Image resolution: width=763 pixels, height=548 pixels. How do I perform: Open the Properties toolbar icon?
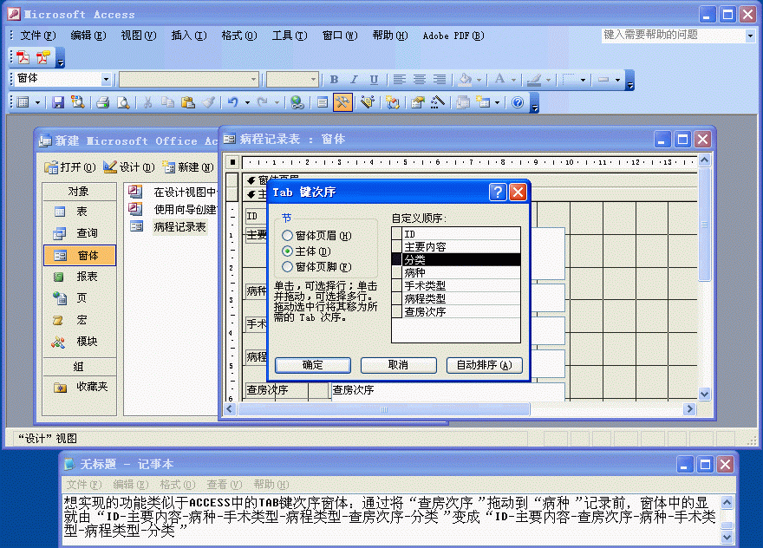417,102
